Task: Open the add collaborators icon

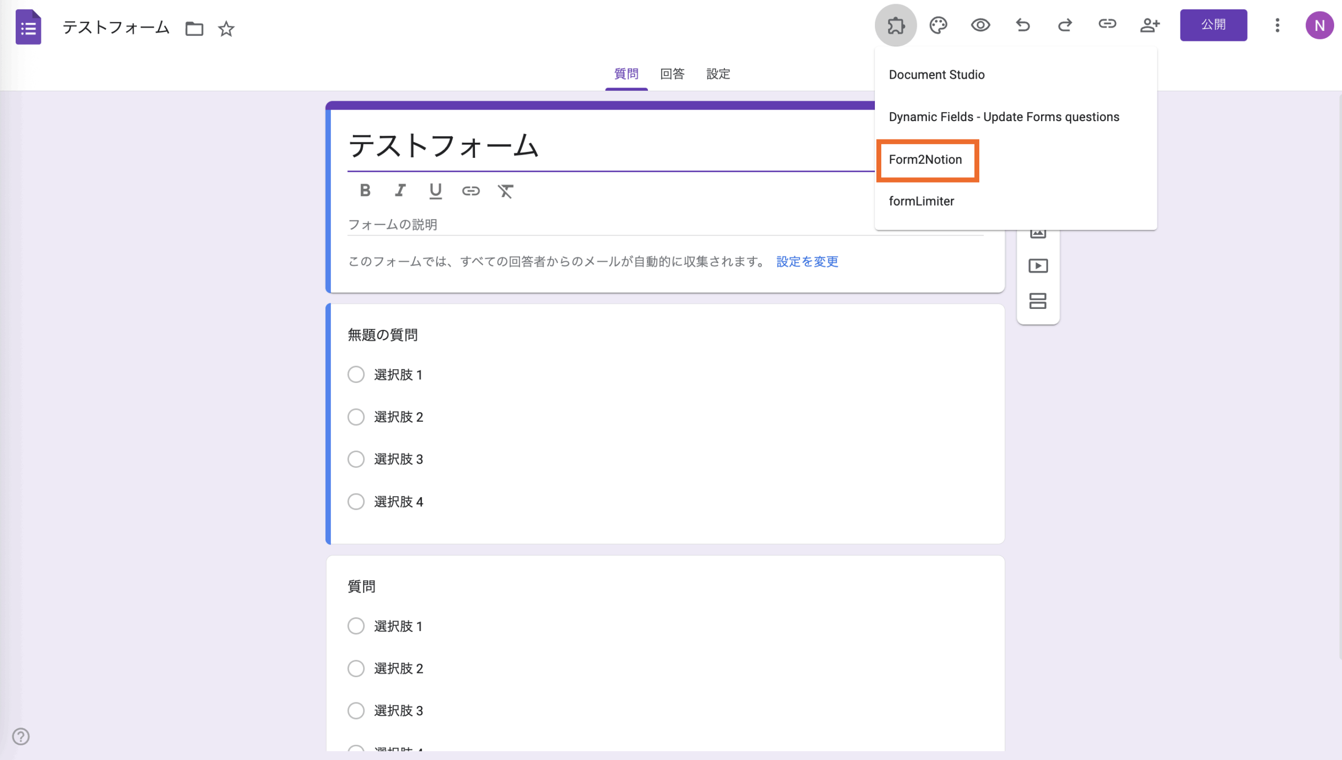Action: point(1150,25)
